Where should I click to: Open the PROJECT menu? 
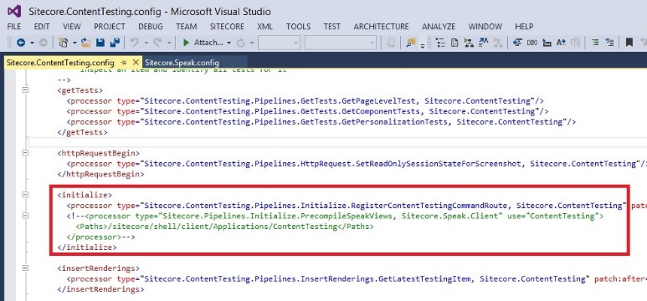point(110,27)
